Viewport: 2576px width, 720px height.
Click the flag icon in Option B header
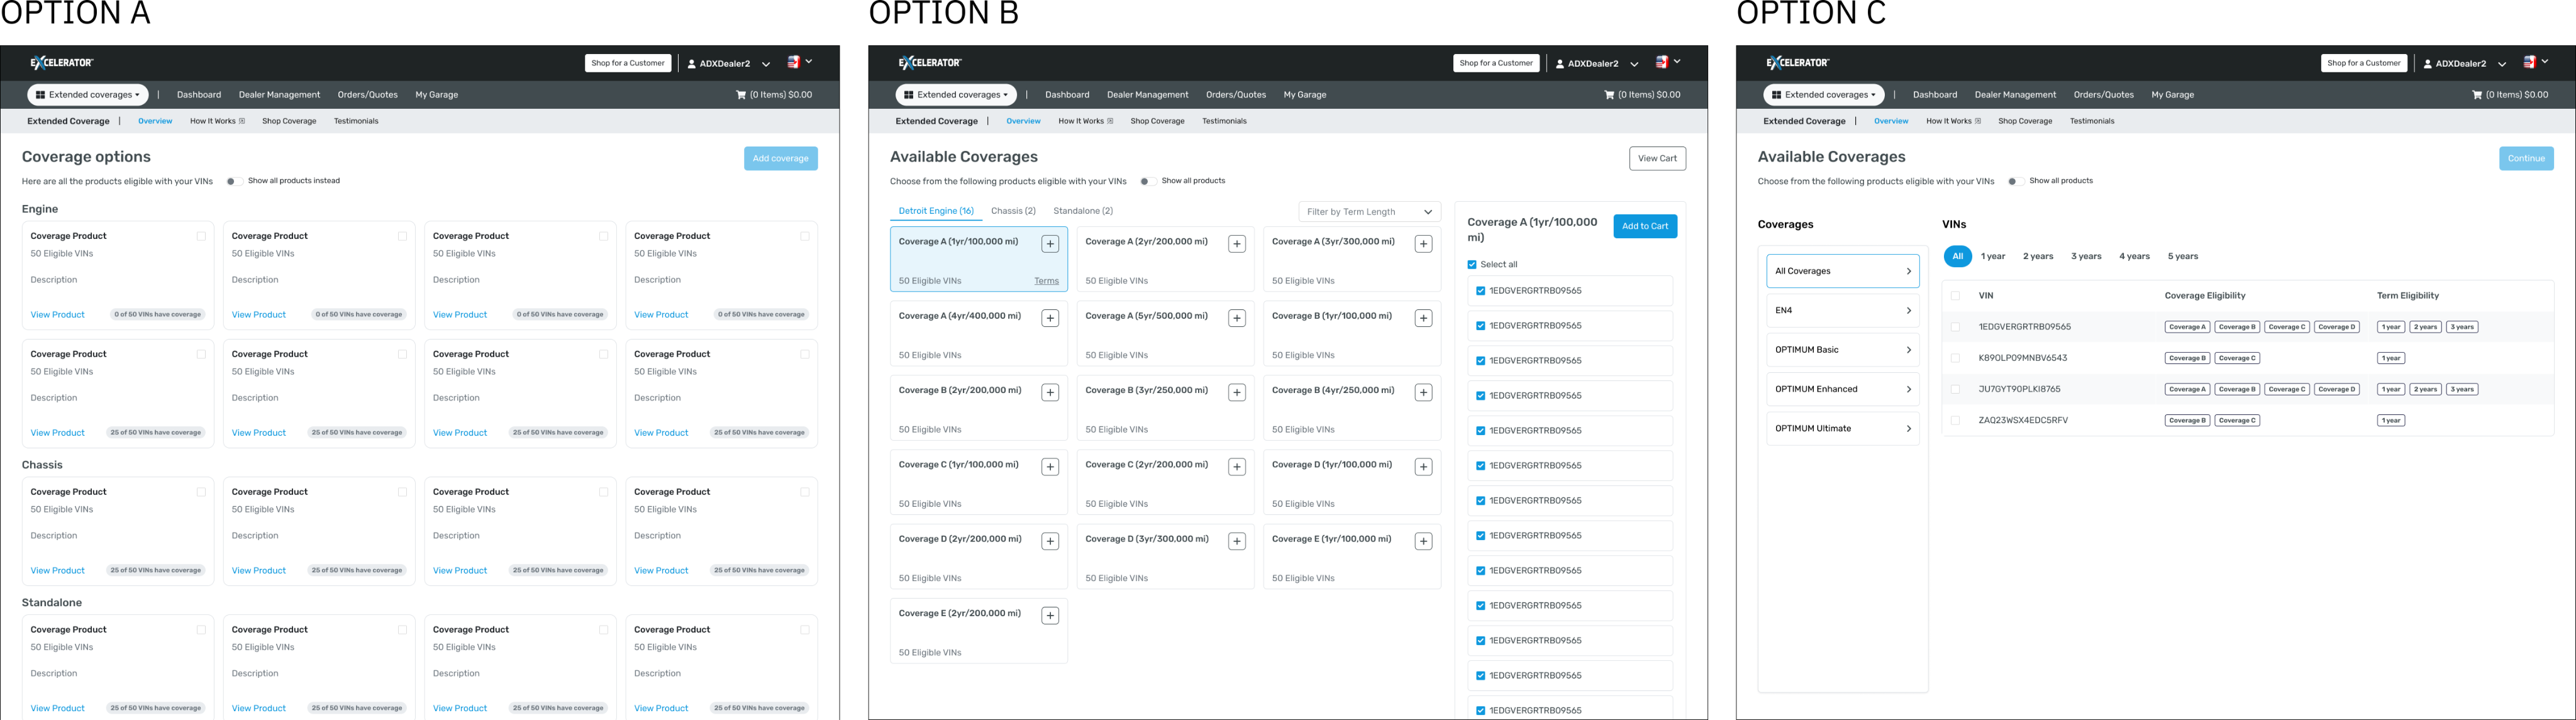coord(1661,62)
